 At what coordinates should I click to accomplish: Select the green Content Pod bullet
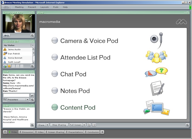tap(55, 107)
